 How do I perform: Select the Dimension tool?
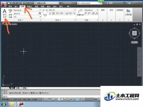[x=45, y=13]
